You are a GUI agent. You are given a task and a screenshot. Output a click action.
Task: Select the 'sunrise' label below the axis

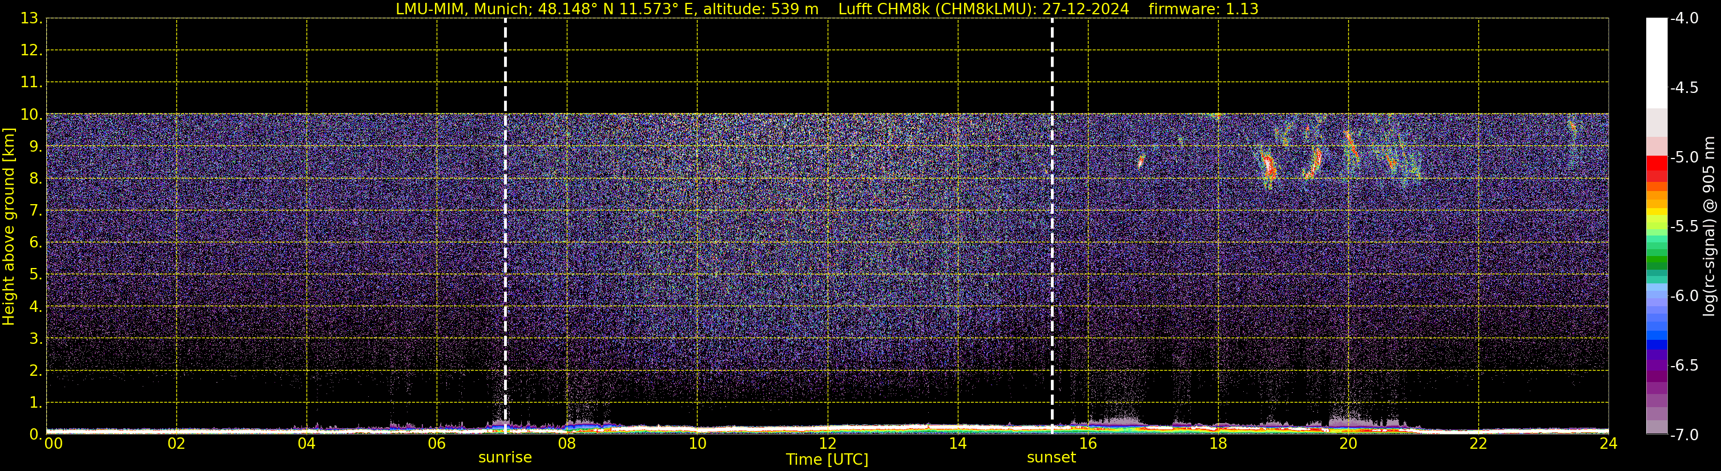tap(505, 458)
